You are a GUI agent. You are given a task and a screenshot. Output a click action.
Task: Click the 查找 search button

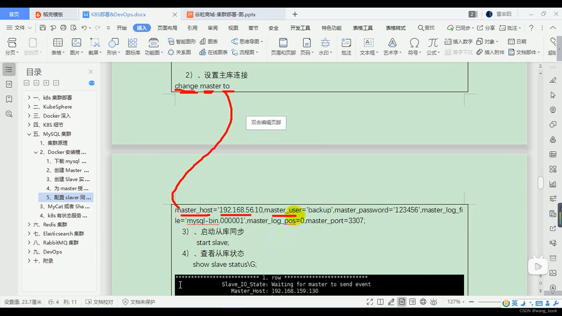coord(426,28)
